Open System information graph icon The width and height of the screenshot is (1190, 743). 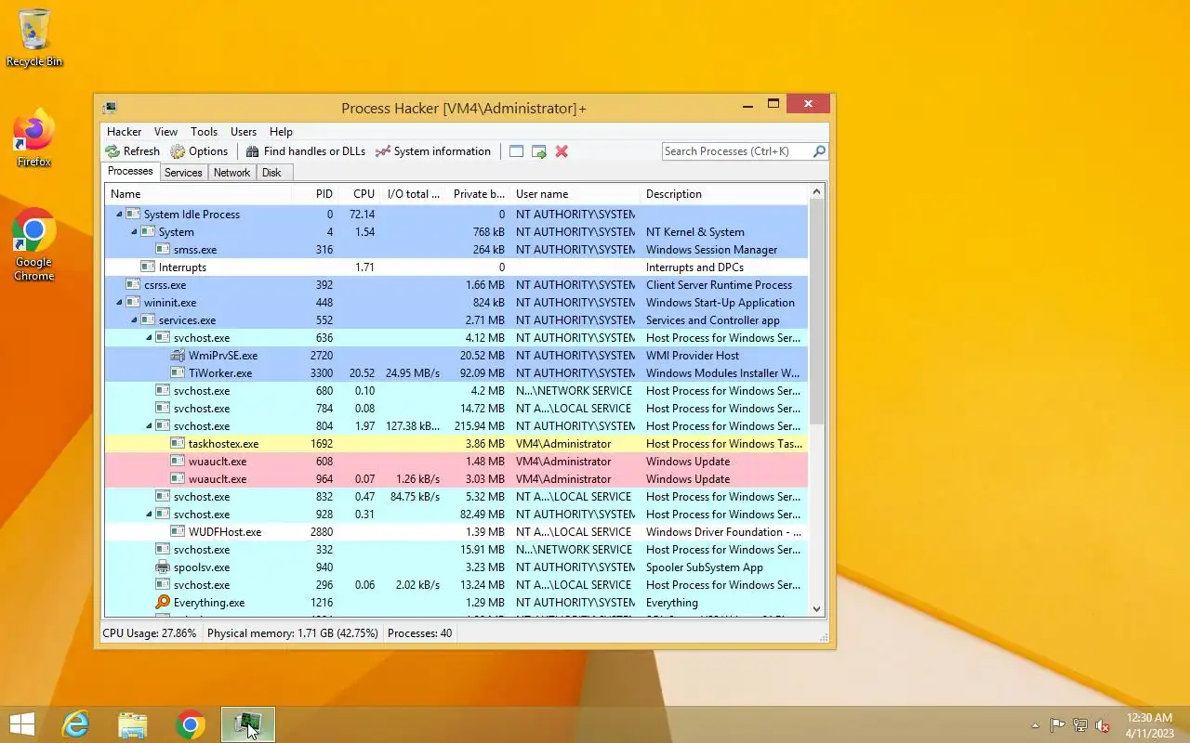(383, 151)
